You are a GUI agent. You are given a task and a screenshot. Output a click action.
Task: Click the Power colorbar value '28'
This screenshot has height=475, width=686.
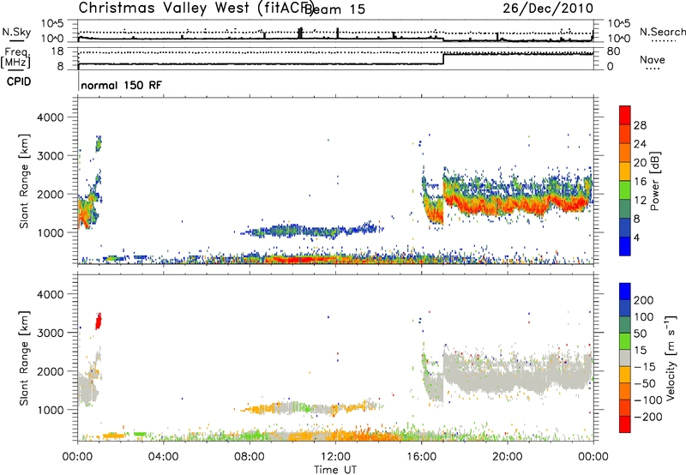click(x=640, y=125)
